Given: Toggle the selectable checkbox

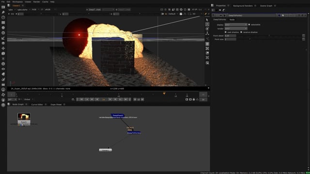Looking at the screenshot, I should point(249,25).
